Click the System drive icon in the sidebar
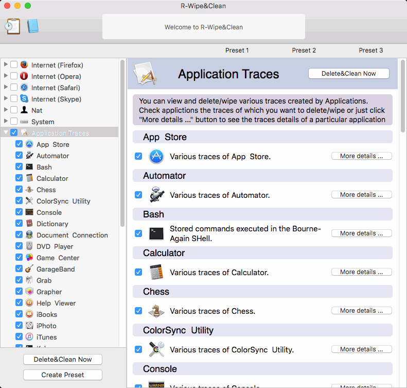 tap(24, 122)
